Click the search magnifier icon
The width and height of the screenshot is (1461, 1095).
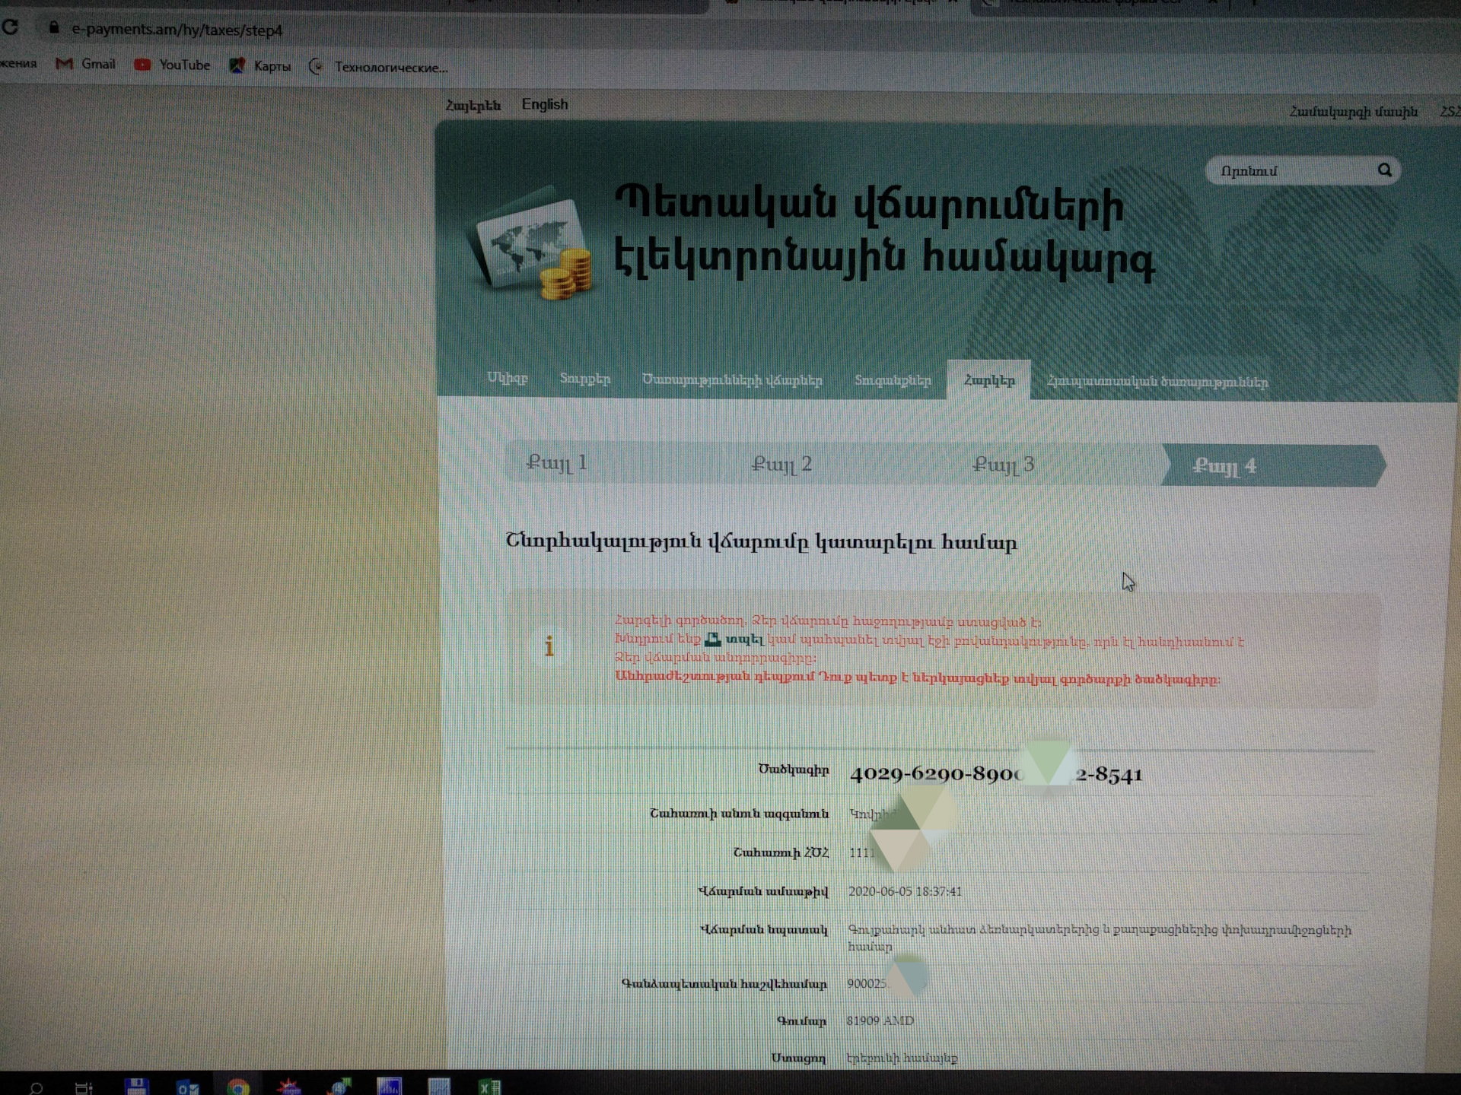point(1384,170)
